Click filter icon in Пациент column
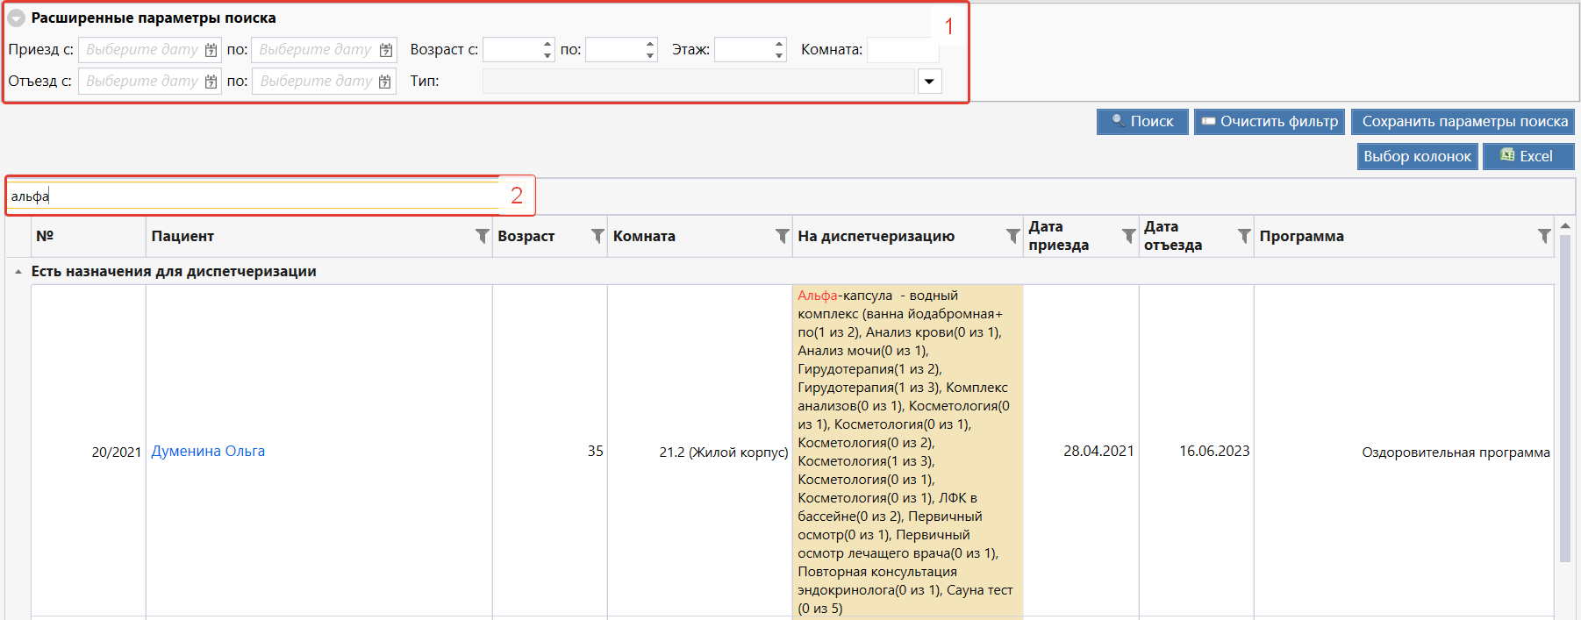Image resolution: width=1581 pixels, height=620 pixels. (x=482, y=236)
